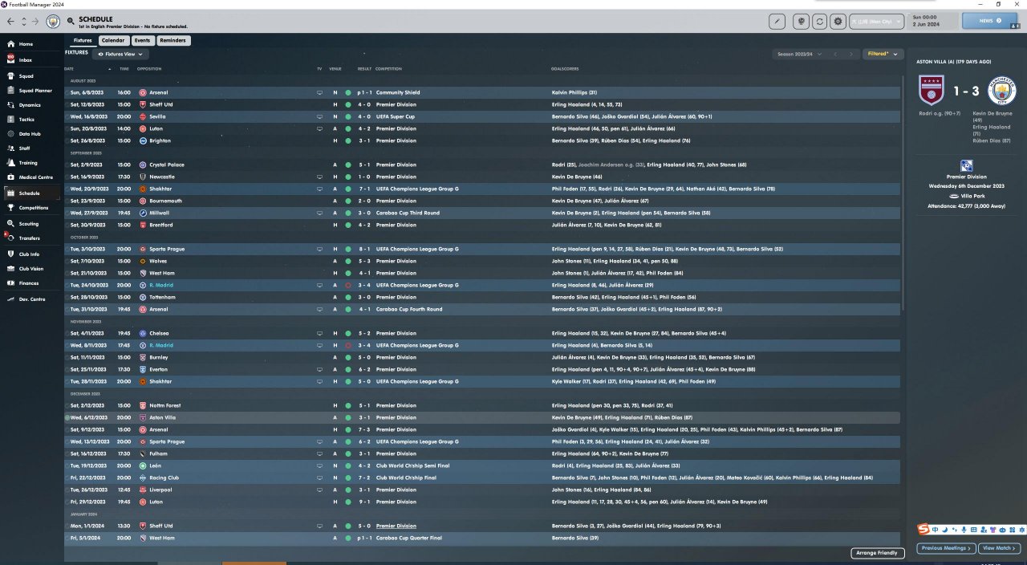Image resolution: width=1027 pixels, height=565 pixels.
Task: Open Club Vision in the sidebar
Action: (x=30, y=269)
